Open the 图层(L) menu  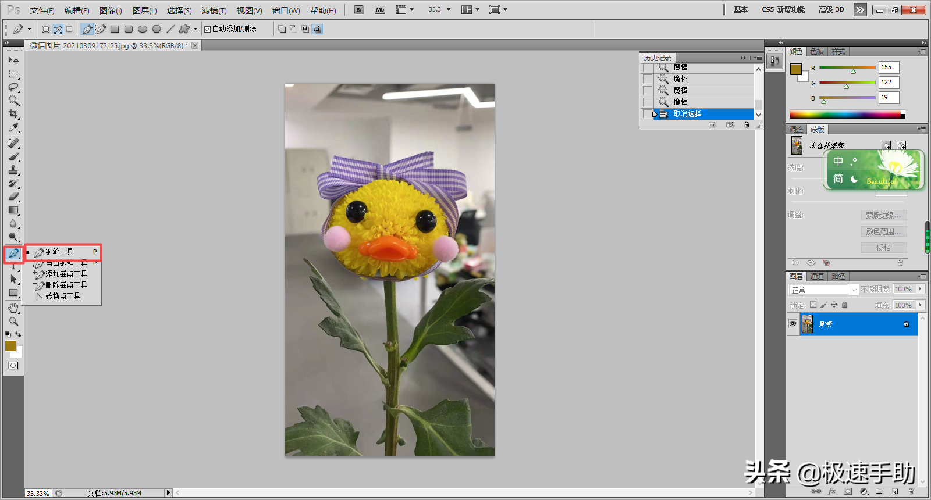[145, 10]
